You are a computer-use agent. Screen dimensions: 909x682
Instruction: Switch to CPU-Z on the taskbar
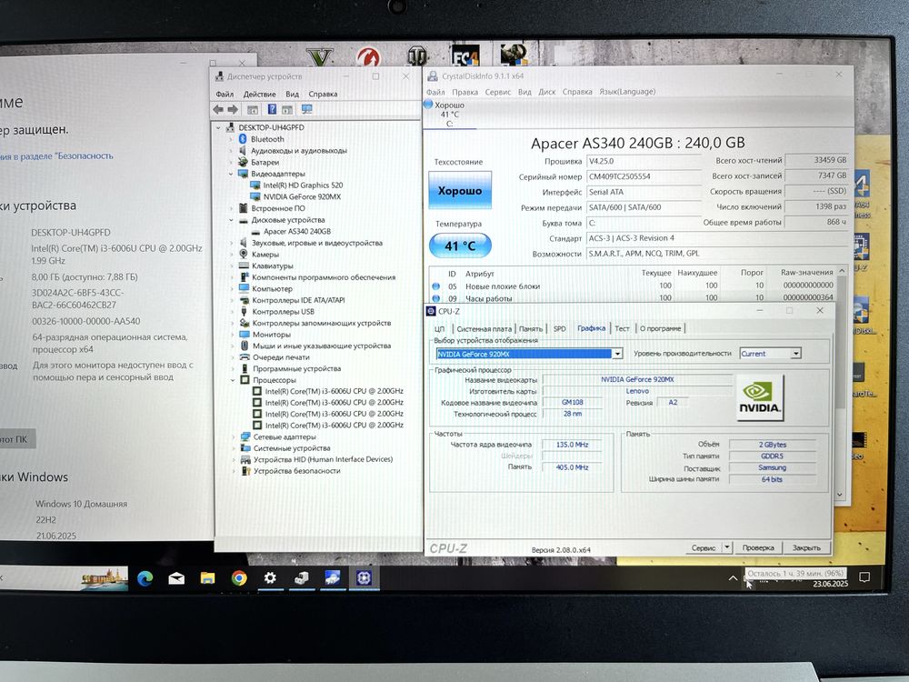pos(365,578)
